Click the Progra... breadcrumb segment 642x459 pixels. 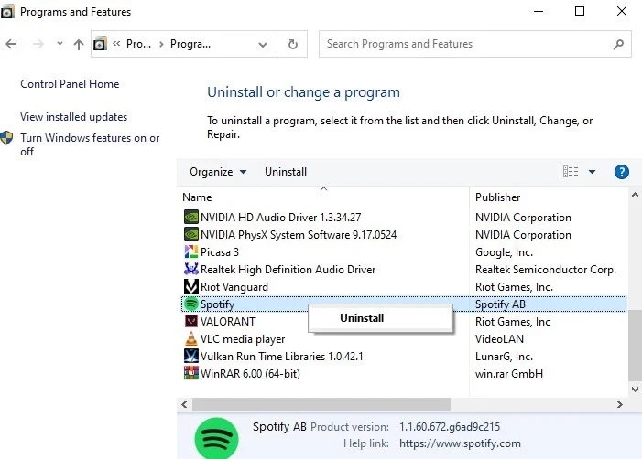click(190, 44)
